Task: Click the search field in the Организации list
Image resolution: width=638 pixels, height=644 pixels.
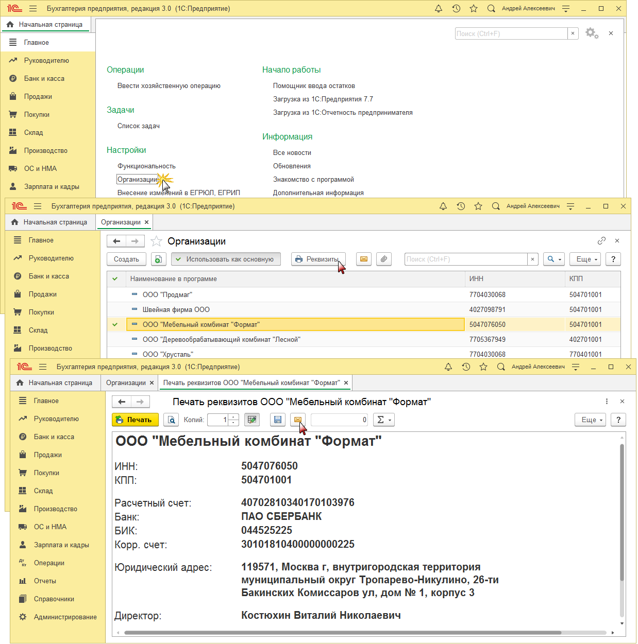Action: 466,259
